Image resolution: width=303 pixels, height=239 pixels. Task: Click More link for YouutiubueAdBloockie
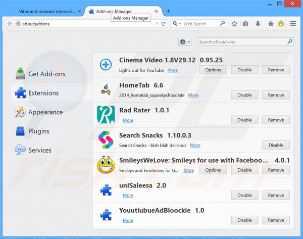[128, 220]
